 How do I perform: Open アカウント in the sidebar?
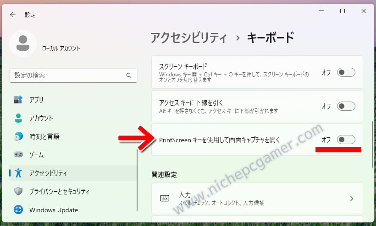[73, 118]
